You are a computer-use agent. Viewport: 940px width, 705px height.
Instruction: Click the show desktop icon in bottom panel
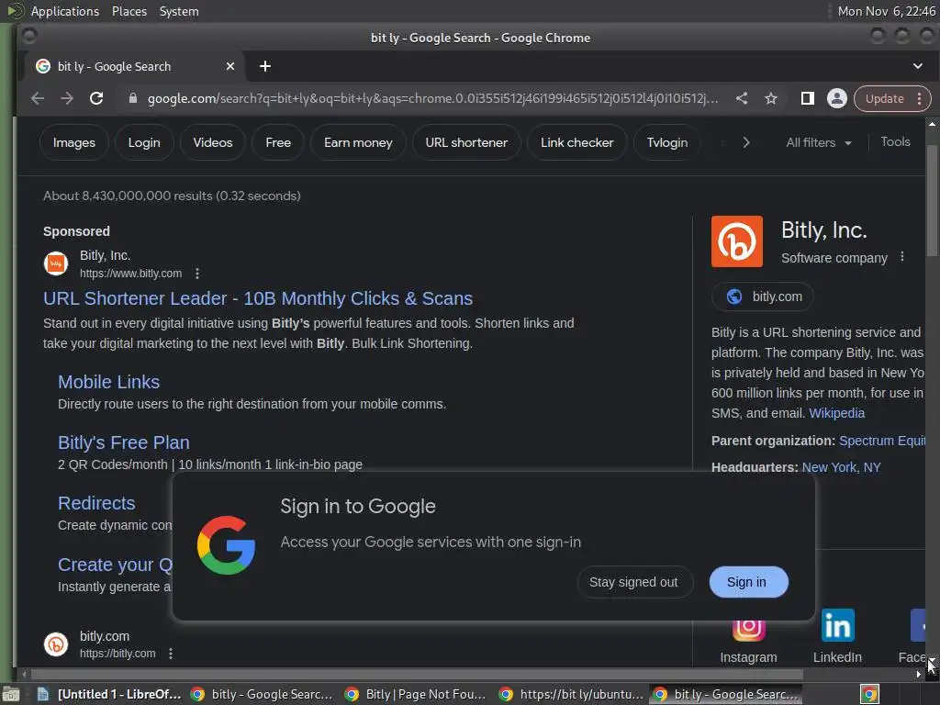point(11,695)
